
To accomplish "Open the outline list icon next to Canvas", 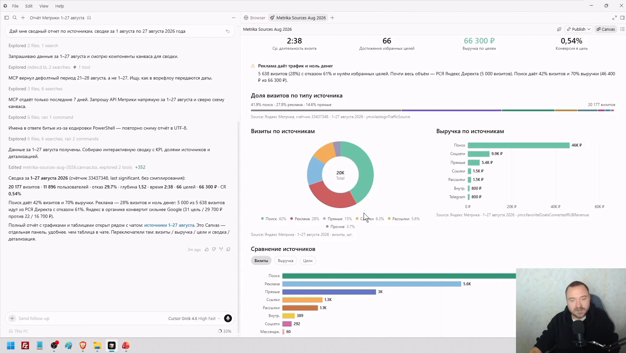I will 622,29.
